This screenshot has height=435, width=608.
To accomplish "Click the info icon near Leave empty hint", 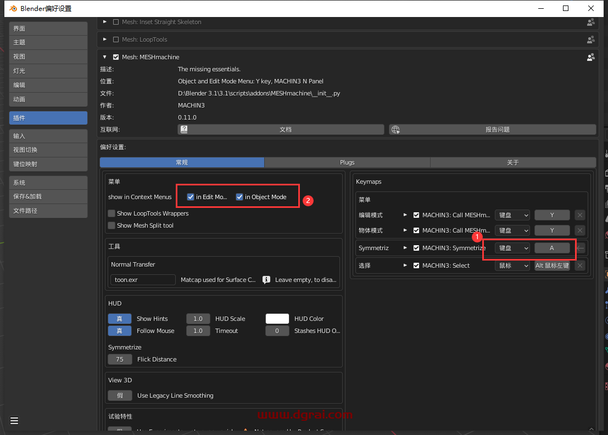I will pyautogui.click(x=266, y=280).
